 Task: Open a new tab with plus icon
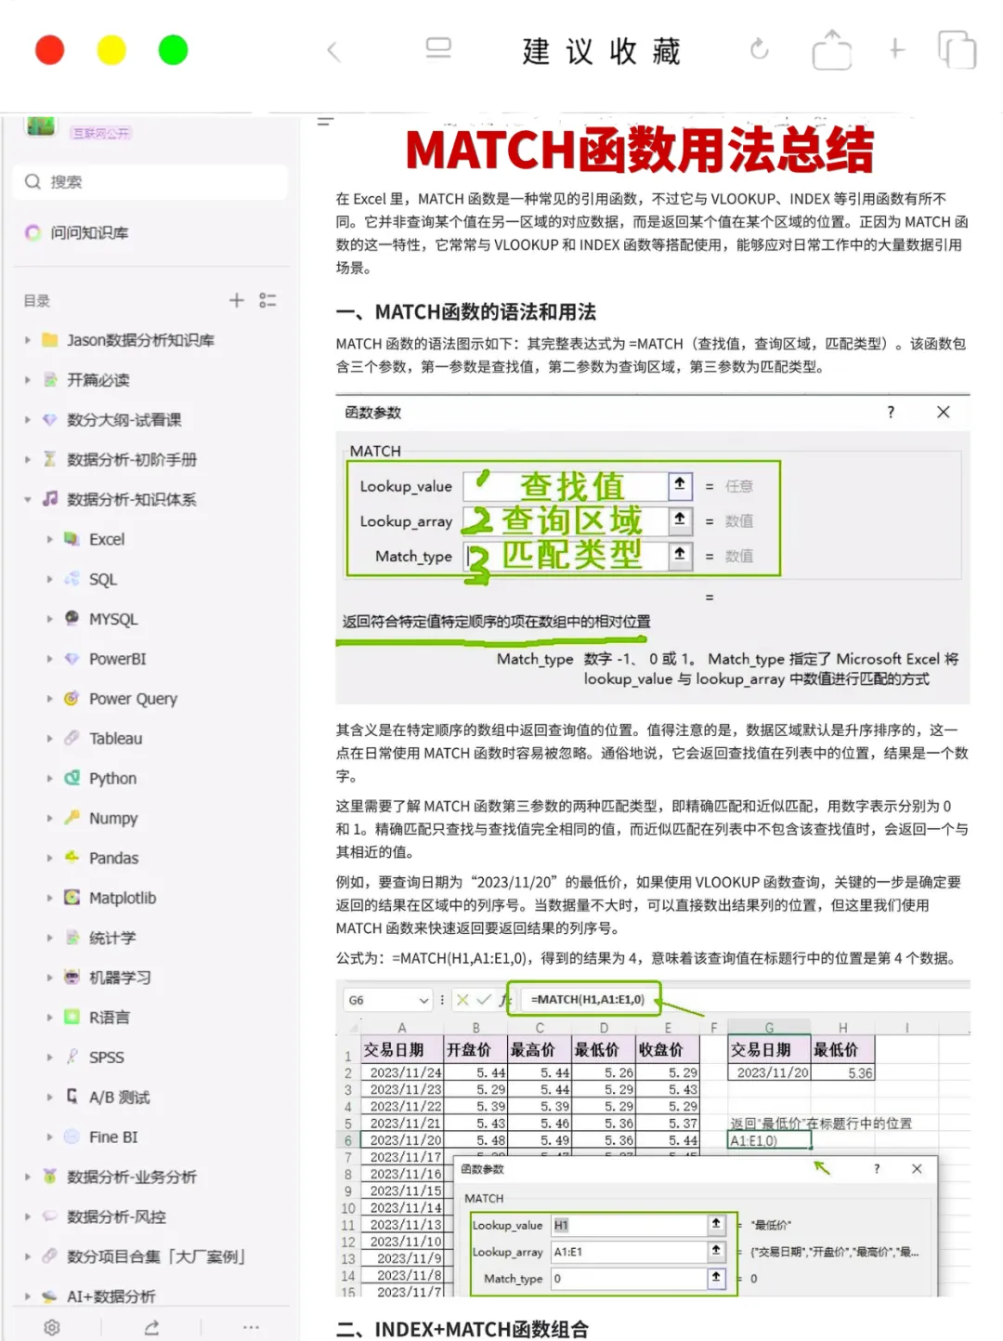(x=896, y=48)
